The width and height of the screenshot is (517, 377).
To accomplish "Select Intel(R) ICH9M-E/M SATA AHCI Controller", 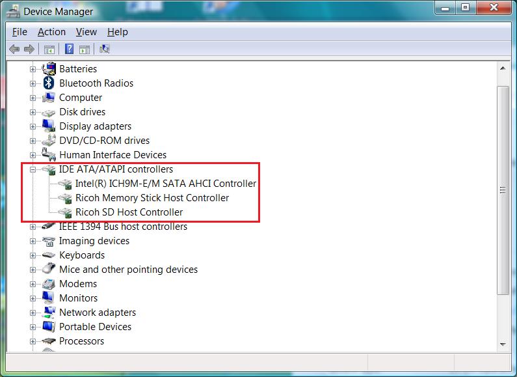I will [x=166, y=184].
